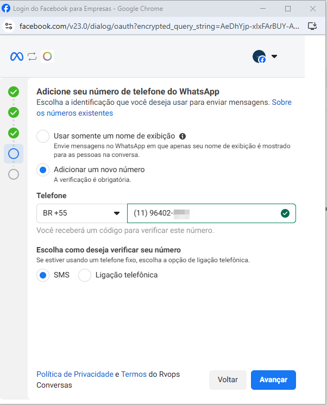Click the current blue step indicator

pos(14,154)
